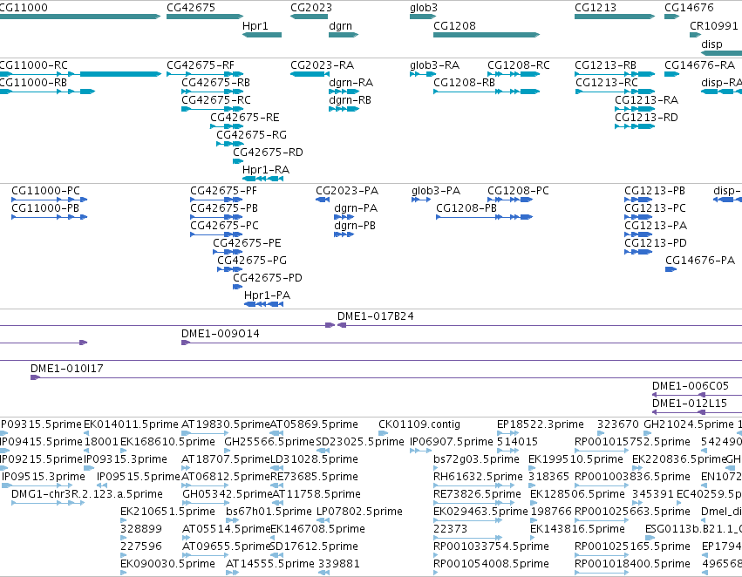Open the CG42675-RD transcript label

pos(268,153)
